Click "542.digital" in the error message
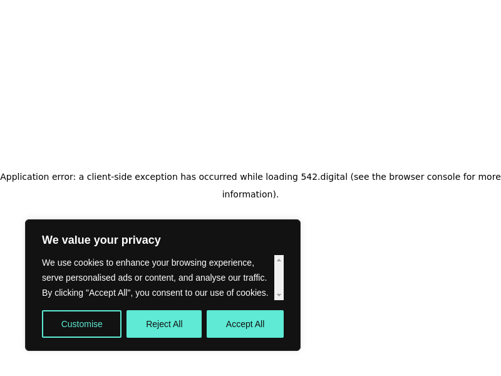Screen dimensions: 501x376 coord(324,177)
